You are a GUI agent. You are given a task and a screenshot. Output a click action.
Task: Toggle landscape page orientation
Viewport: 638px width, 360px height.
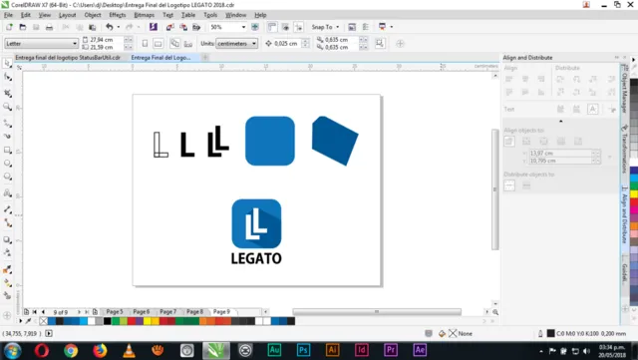pyautogui.click(x=159, y=44)
